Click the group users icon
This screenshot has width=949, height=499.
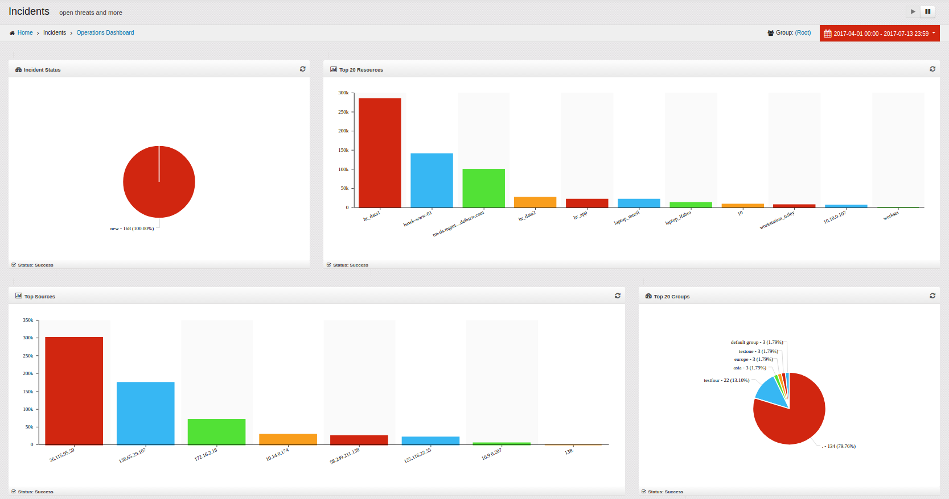tap(770, 33)
